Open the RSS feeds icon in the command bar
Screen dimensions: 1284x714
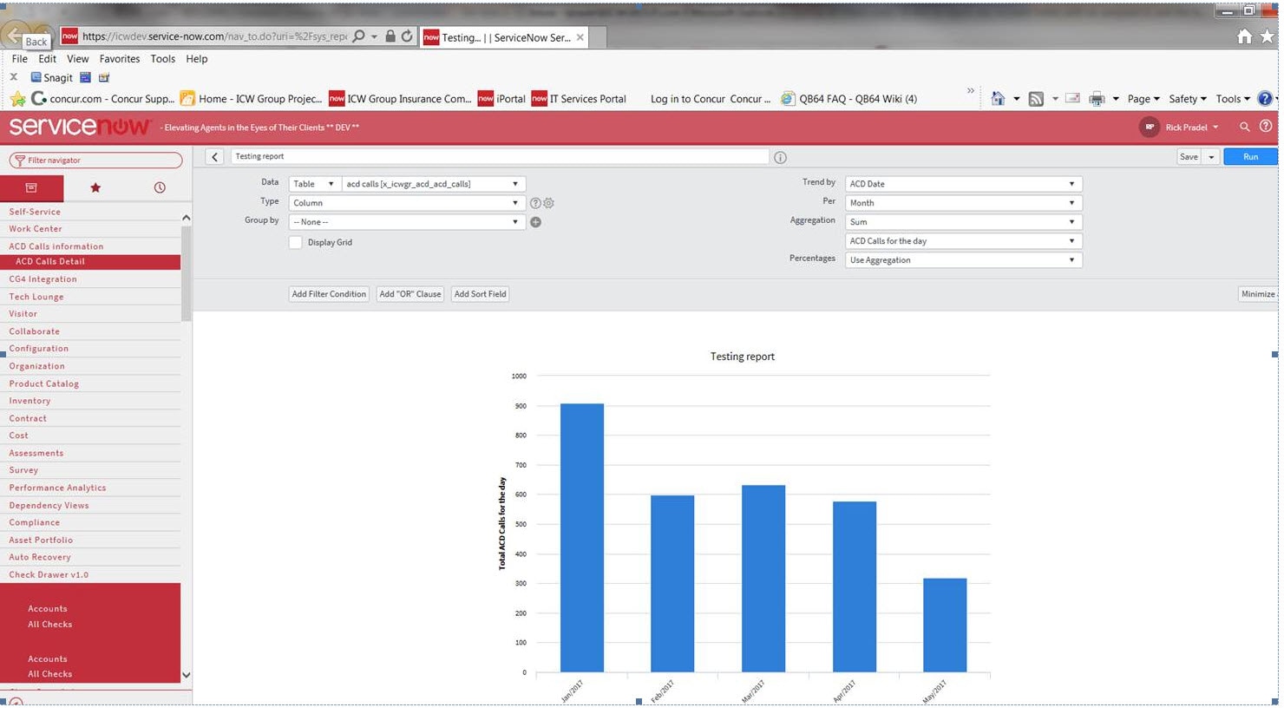1036,99
